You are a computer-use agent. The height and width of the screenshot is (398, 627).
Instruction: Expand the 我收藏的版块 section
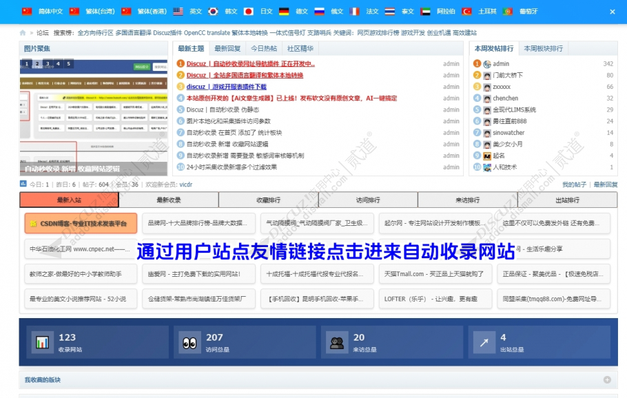607,379
